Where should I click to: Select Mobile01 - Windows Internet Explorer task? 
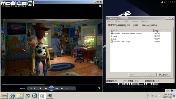[141, 34]
